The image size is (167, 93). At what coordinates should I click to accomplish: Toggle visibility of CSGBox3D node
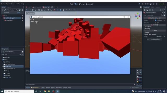click(x=22, y=20)
